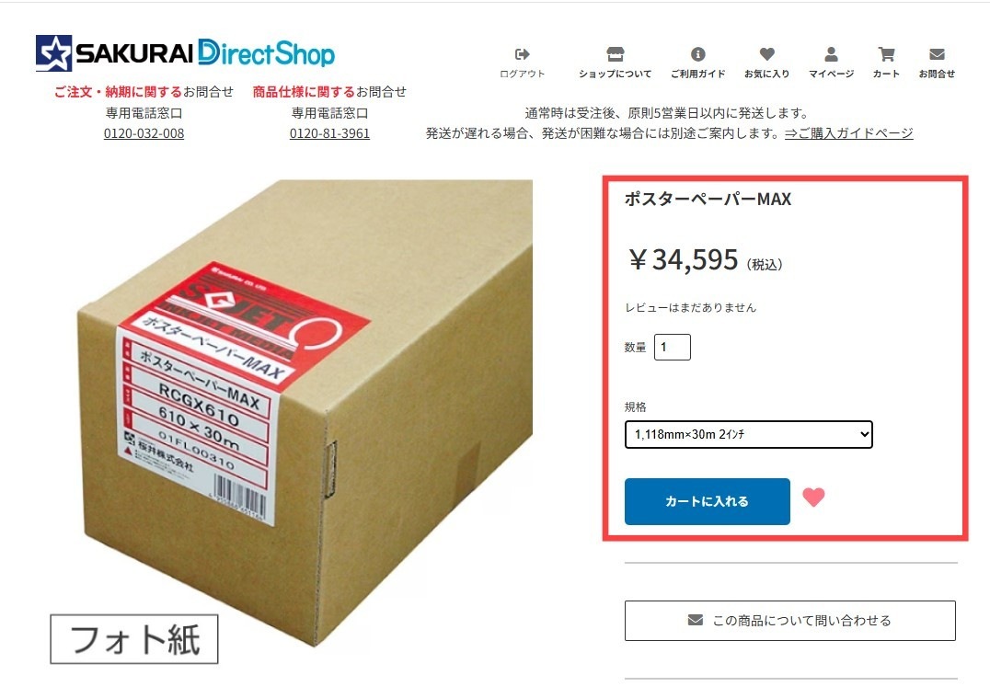Open the contact envelope icon in header
Viewport: 990px width, 698px height.
[x=937, y=54]
